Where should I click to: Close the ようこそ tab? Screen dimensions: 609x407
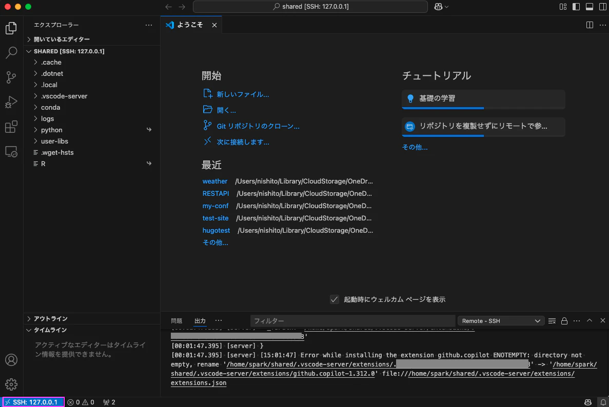[x=214, y=25]
